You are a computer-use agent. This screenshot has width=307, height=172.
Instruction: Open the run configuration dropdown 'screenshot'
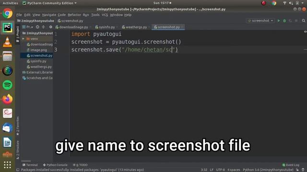tap(260, 21)
